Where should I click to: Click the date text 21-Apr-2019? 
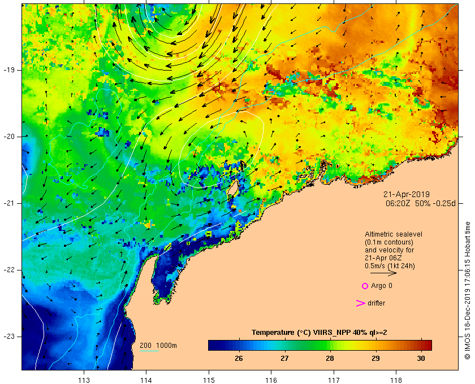(407, 195)
